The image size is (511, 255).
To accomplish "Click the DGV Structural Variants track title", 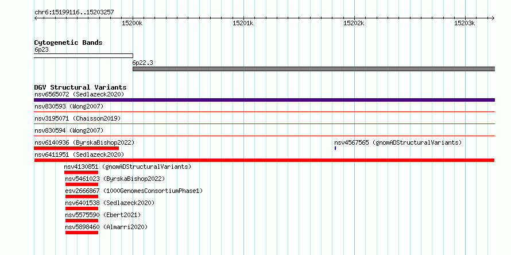I will click(80, 87).
